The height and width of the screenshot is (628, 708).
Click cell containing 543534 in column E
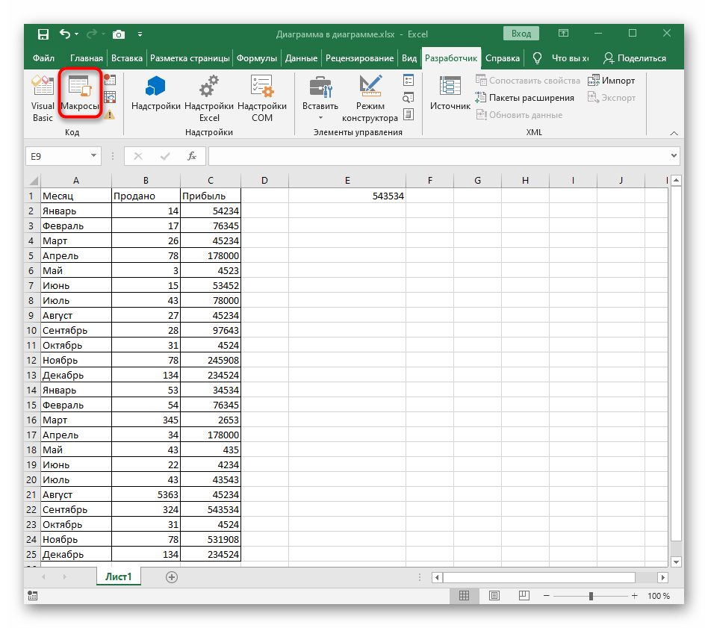tap(347, 196)
